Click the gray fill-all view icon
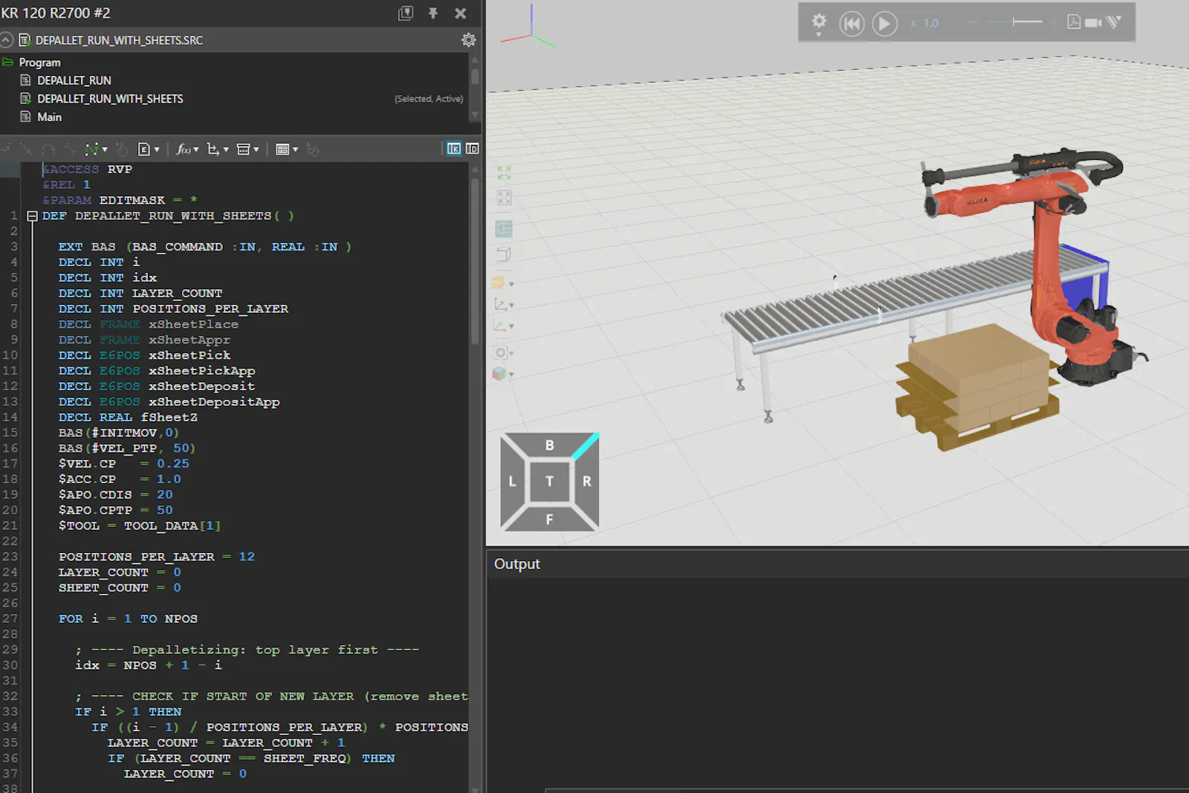The width and height of the screenshot is (1189, 793). coord(504,198)
